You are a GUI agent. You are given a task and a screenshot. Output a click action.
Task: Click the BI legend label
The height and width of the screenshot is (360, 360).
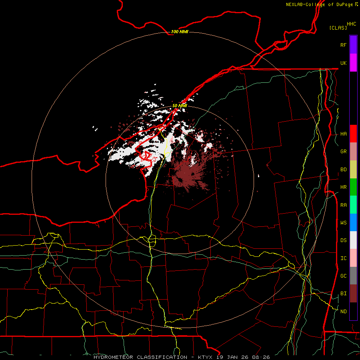pyautogui.click(x=343, y=294)
